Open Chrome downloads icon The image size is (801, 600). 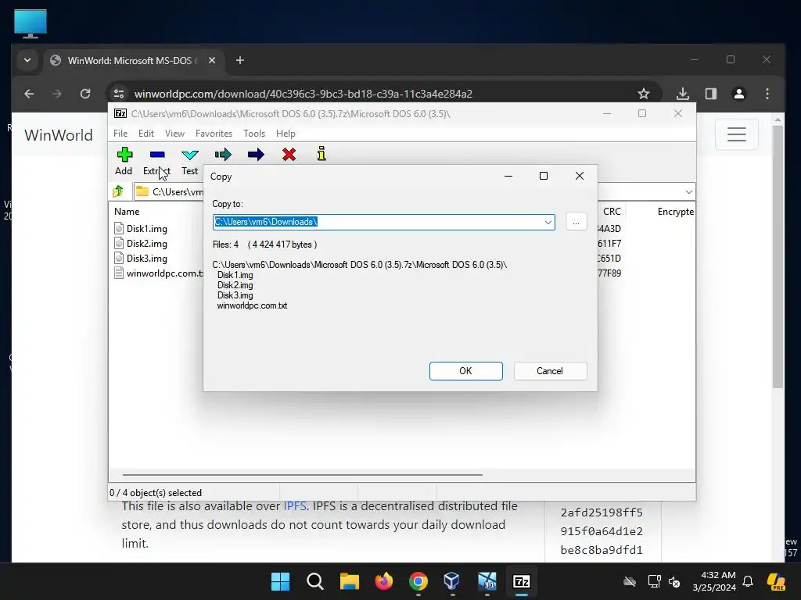pyautogui.click(x=682, y=94)
